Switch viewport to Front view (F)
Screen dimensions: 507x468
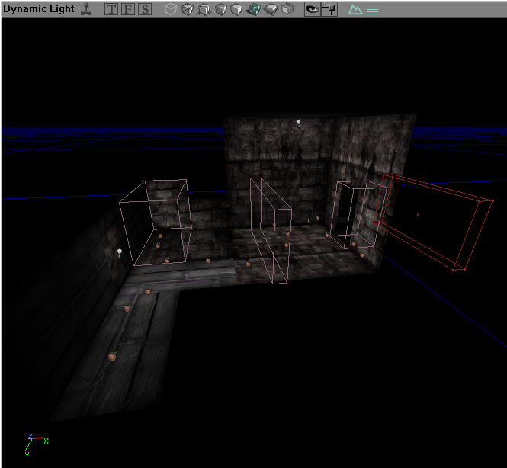pos(127,10)
